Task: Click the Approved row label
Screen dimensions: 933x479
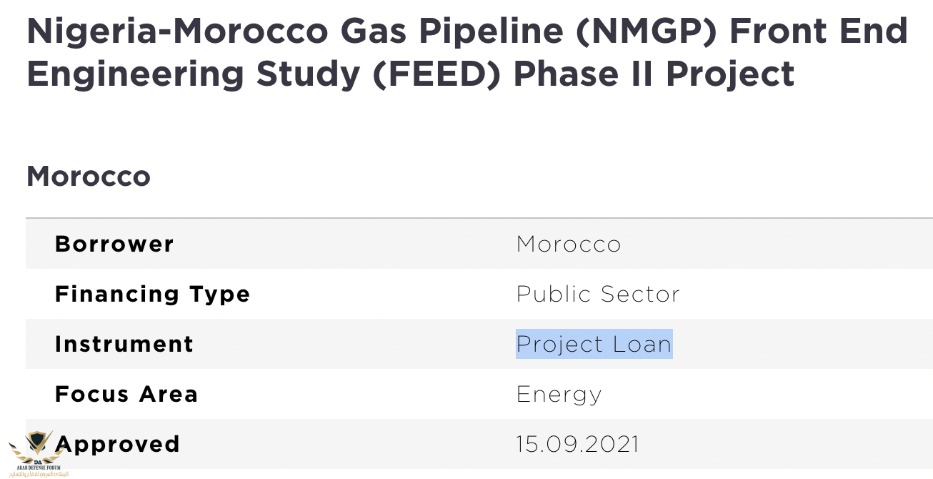Action: coord(118,444)
